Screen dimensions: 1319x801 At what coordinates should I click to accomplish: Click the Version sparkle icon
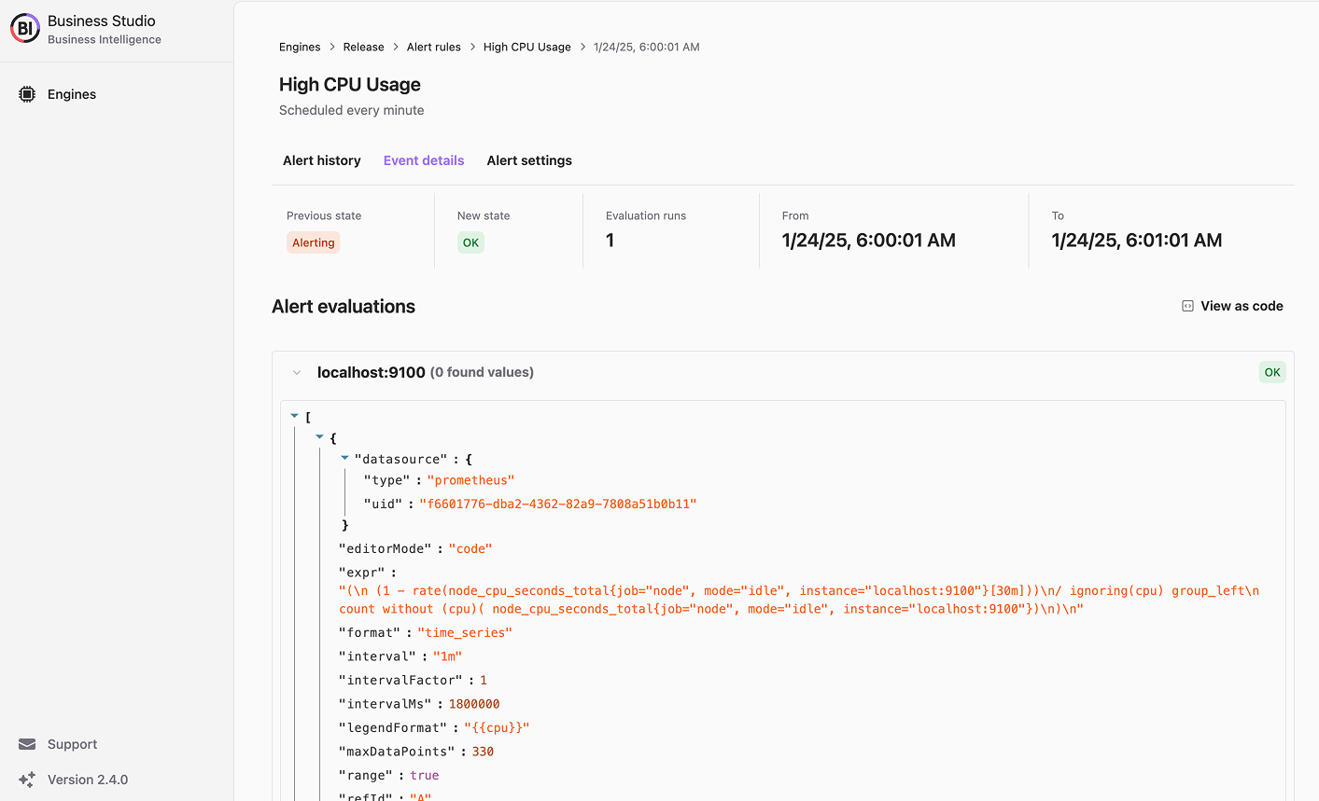[x=27, y=780]
